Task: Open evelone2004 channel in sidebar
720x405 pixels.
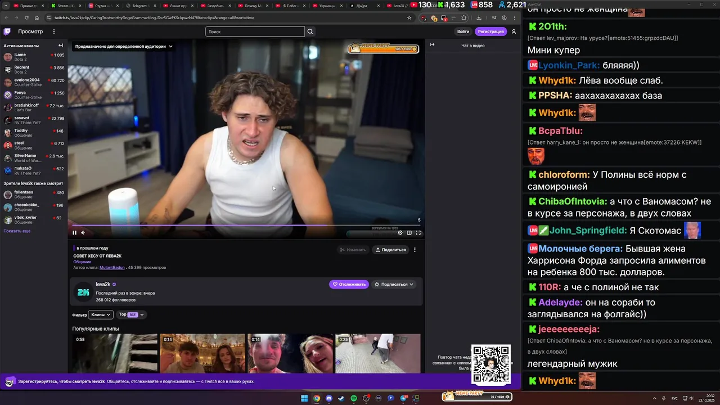Action: (34, 82)
